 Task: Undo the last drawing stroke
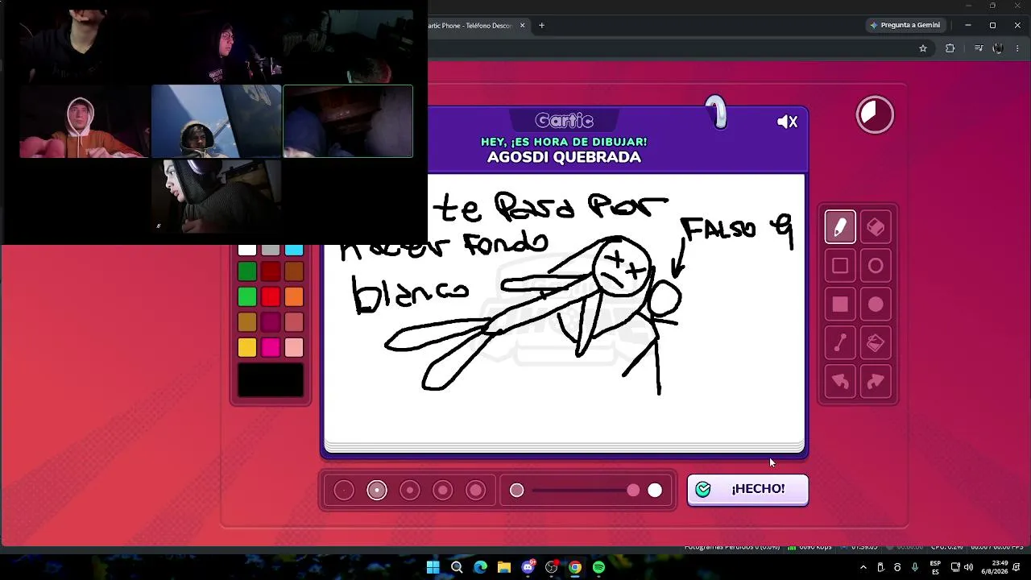click(x=840, y=382)
